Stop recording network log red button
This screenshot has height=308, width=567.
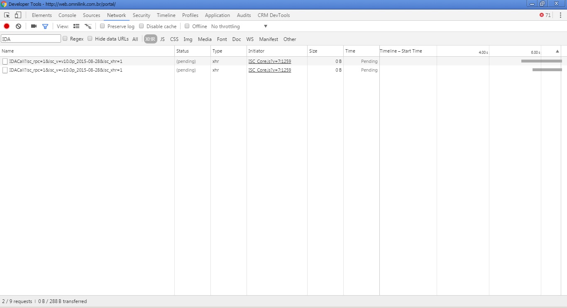click(7, 26)
